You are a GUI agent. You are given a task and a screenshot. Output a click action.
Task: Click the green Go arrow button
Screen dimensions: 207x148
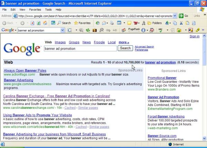point(181,16)
